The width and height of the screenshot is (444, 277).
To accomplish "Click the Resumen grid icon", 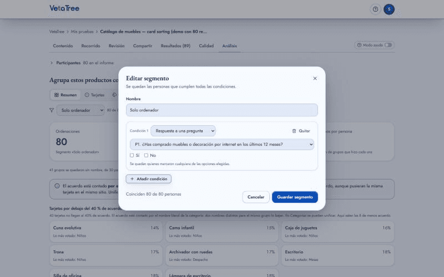I will pyautogui.click(x=57, y=95).
